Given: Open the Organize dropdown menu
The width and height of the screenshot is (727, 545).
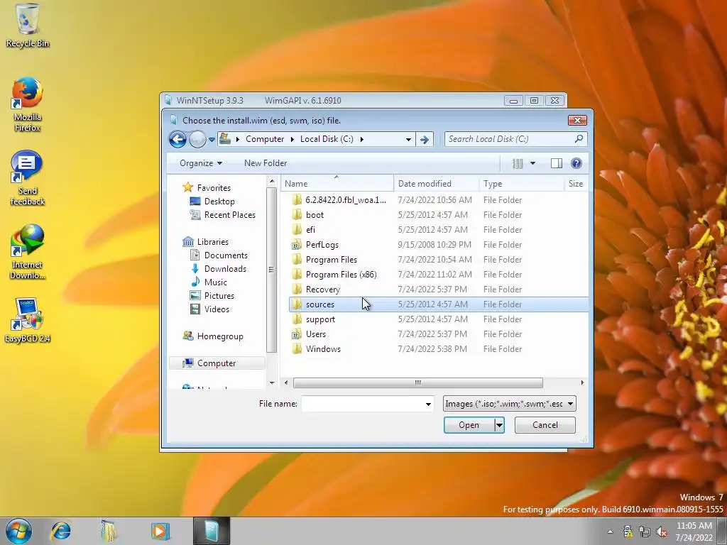Looking at the screenshot, I should (x=201, y=163).
